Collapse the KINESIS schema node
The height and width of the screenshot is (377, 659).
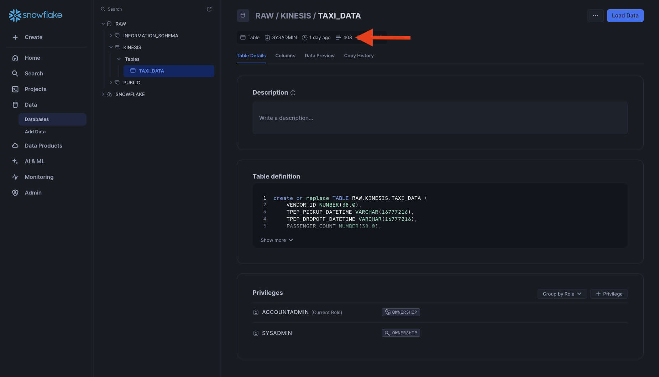tap(111, 47)
